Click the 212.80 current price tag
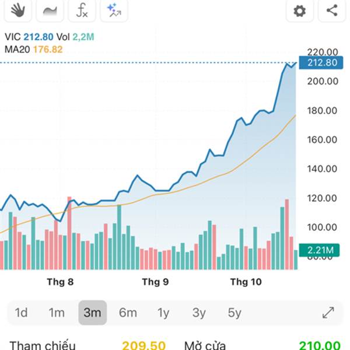 [318, 63]
